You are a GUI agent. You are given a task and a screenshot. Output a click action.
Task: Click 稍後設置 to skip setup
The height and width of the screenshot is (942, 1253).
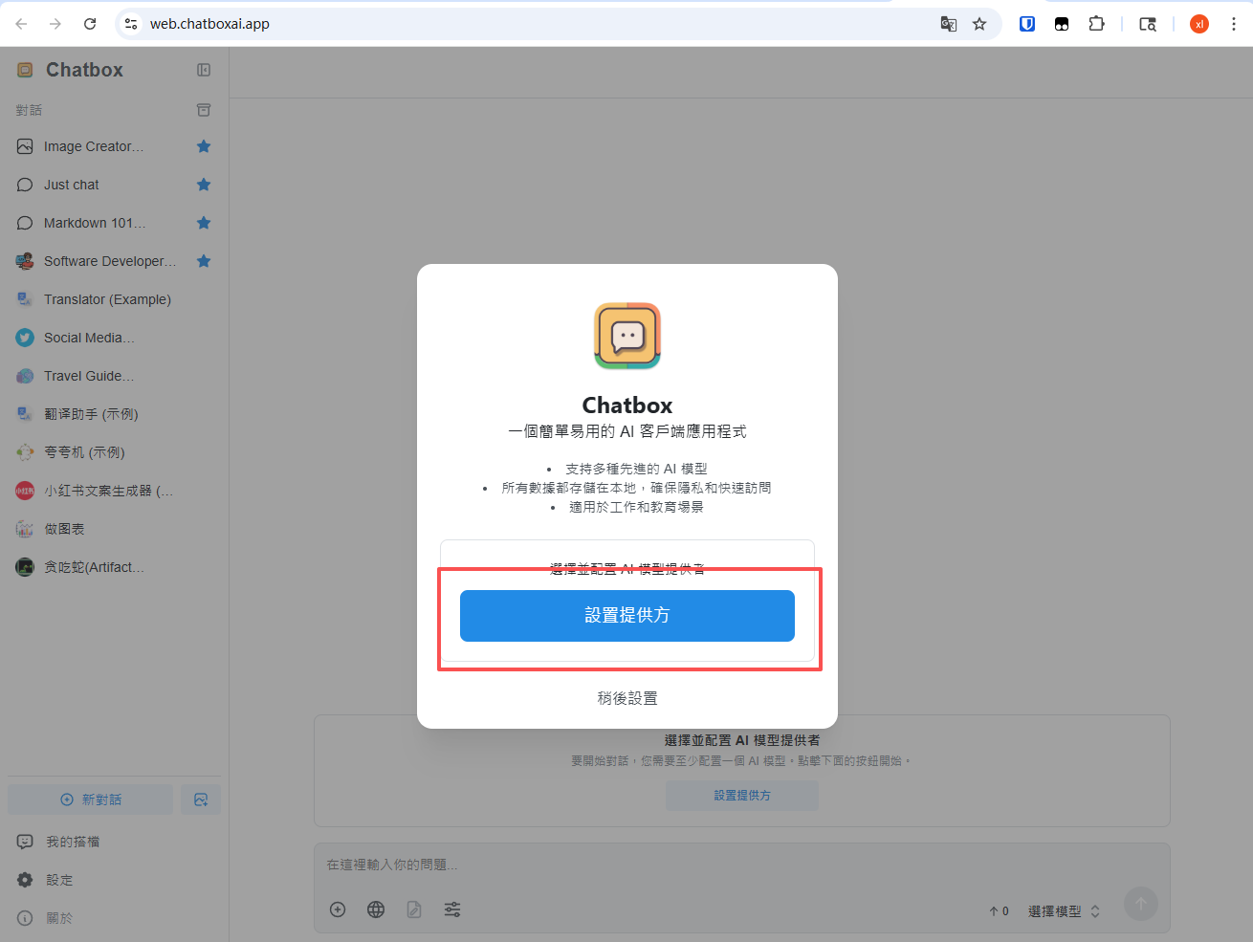[627, 698]
